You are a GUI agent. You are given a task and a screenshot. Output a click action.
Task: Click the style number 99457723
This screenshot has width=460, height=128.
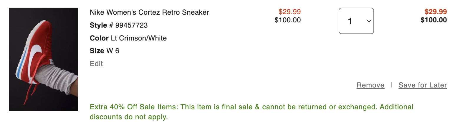[131, 25]
